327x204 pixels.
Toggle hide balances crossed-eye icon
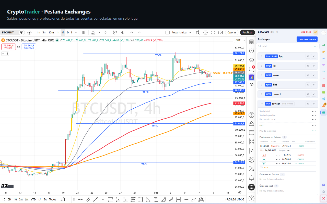316,32
